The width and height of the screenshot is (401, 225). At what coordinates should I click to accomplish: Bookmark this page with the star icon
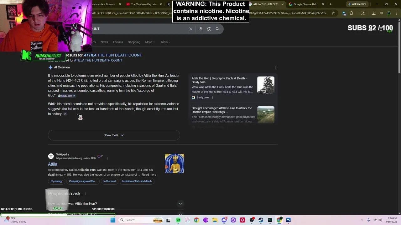click(333, 13)
